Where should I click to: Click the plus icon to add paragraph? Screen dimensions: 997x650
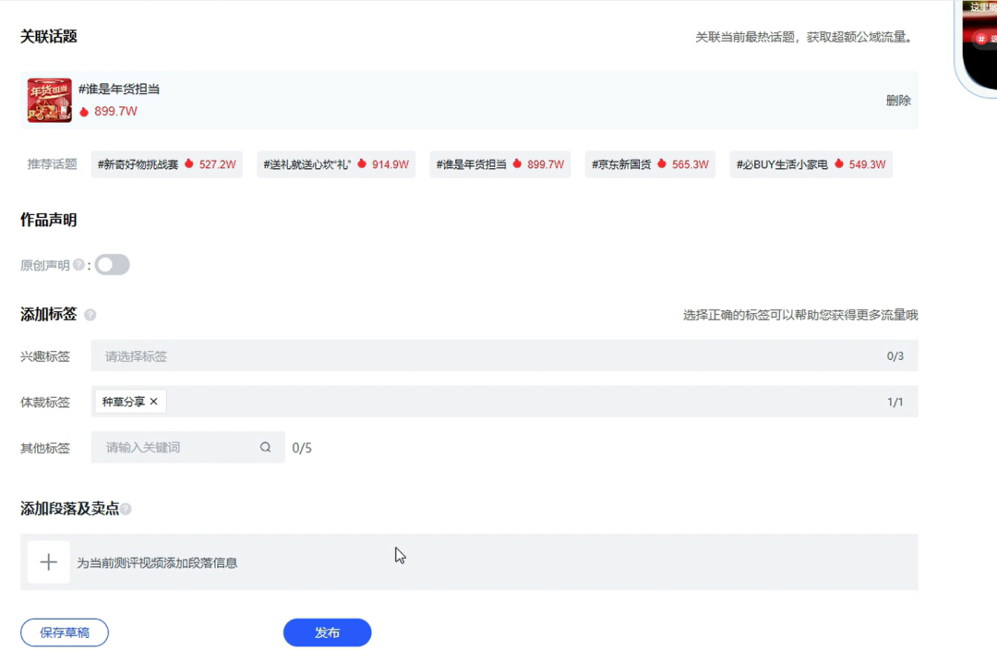pyautogui.click(x=48, y=562)
